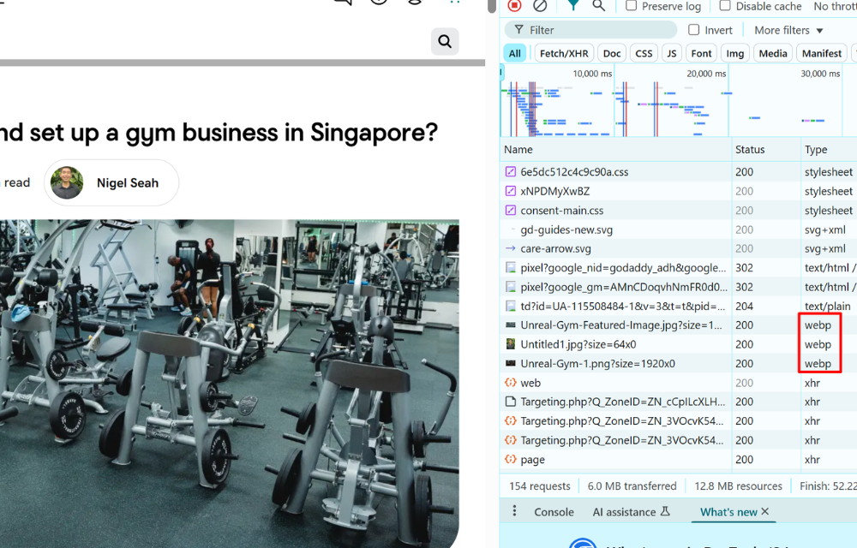857x548 pixels.
Task: Open network search magnifier in DevTools
Action: (x=598, y=5)
